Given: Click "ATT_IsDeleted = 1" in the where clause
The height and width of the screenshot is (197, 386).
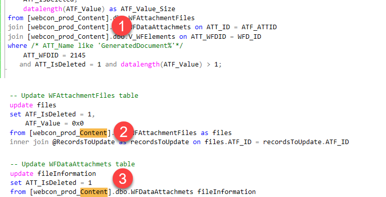Looking at the screenshot, I should tap(68, 64).
